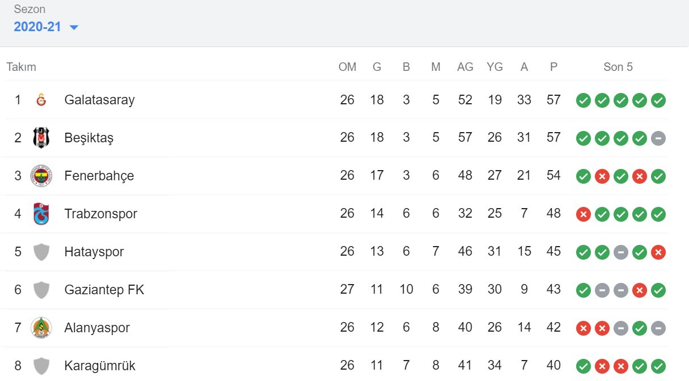Click the Son 5 column header
689x381 pixels.
tap(618, 67)
